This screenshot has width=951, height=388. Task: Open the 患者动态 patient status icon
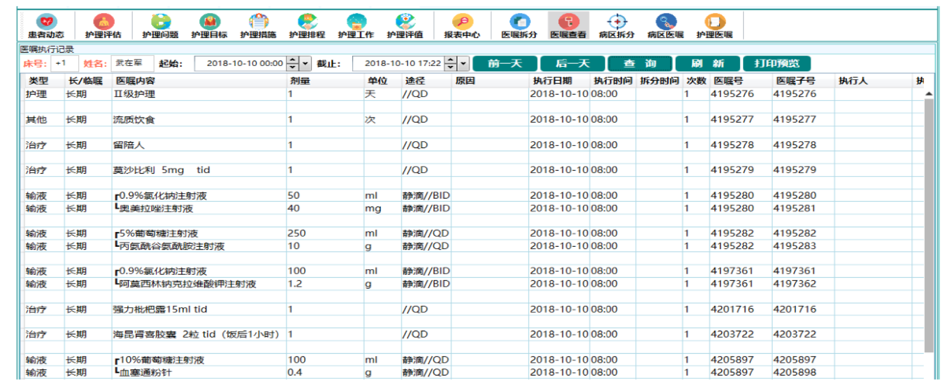[x=46, y=26]
